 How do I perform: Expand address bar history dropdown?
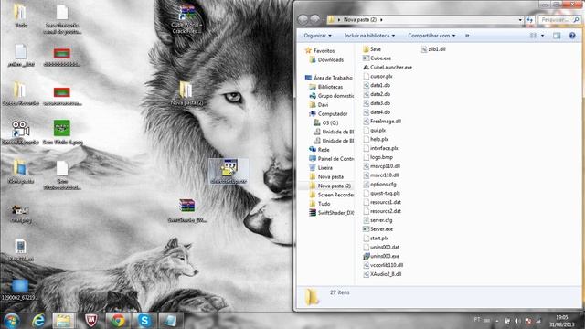[520, 20]
